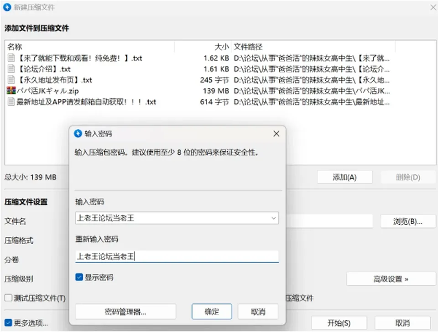The height and width of the screenshot is (332, 438).
Task: Sort file list by 名称 column header
Action: coord(89,47)
